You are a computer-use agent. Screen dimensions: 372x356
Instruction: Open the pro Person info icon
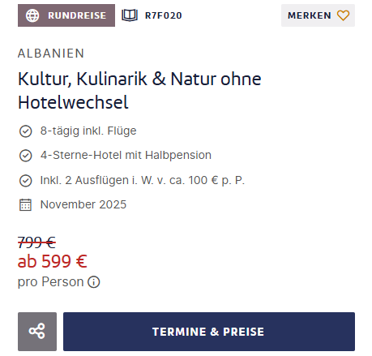(94, 282)
